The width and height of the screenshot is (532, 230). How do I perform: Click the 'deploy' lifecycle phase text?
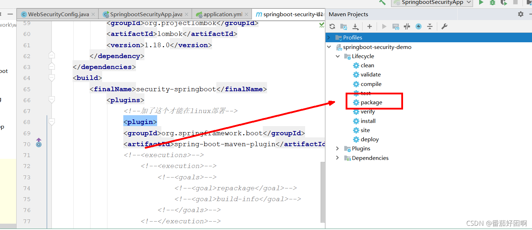[370, 139]
